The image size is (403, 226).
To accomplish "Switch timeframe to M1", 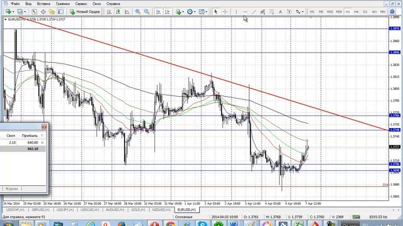I will (312, 12).
